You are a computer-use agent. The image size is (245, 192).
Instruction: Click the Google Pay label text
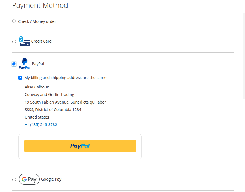point(51,179)
